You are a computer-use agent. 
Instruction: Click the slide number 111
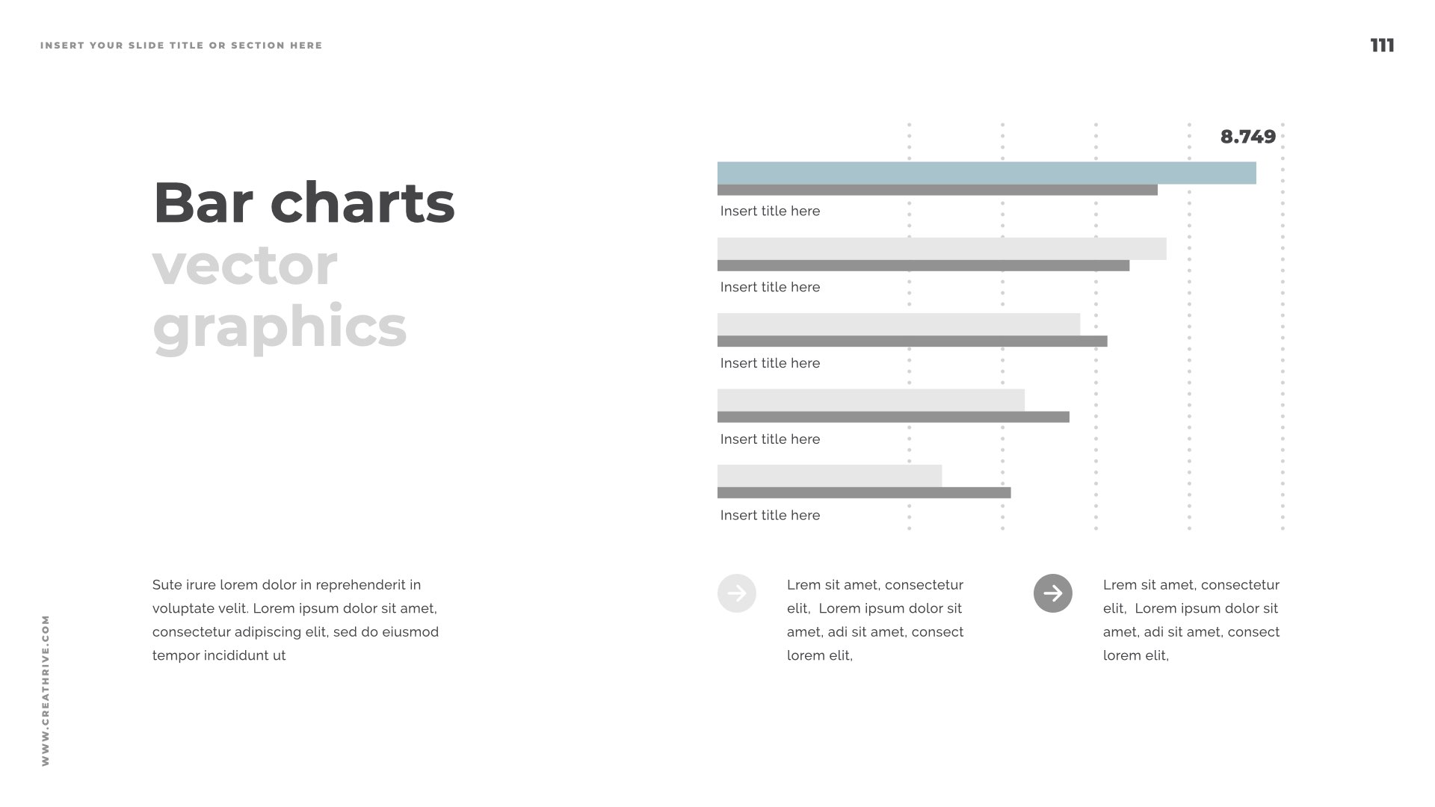(1382, 46)
